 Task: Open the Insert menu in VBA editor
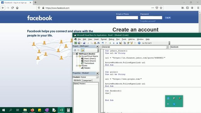(x=96, y=39)
